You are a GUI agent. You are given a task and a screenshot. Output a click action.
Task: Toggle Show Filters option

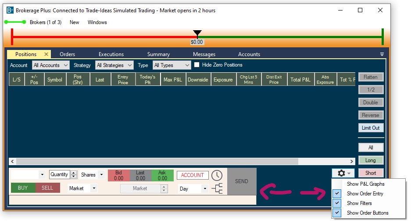click(337, 203)
